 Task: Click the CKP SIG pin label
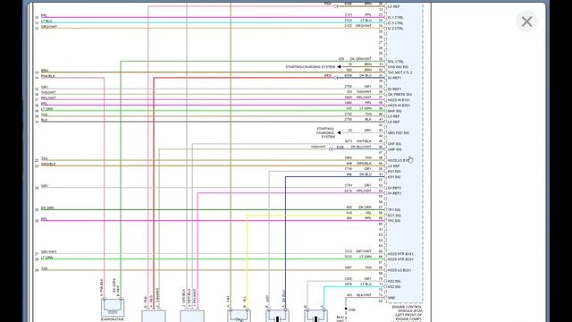[x=394, y=144]
